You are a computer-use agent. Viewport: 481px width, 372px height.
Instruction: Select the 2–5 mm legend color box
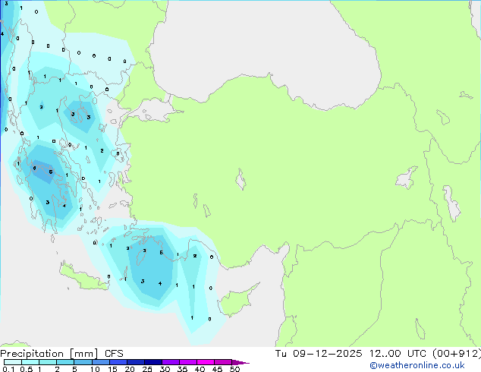(65, 362)
